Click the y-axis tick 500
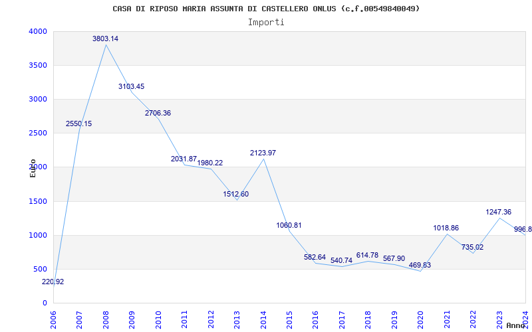The width and height of the screenshot is (532, 332). (x=40, y=270)
